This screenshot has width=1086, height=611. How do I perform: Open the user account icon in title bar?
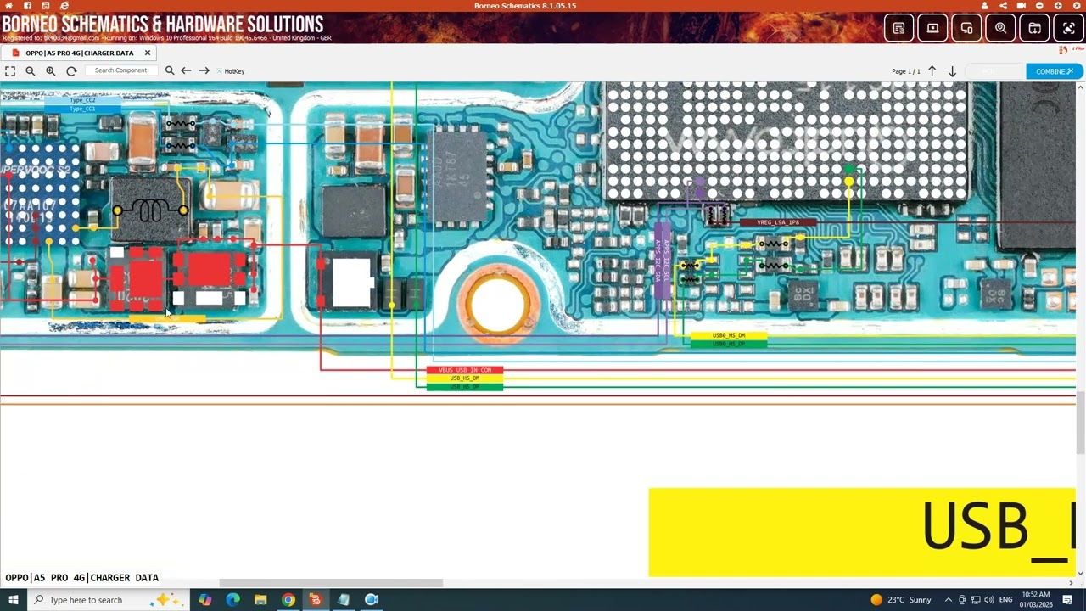click(984, 6)
